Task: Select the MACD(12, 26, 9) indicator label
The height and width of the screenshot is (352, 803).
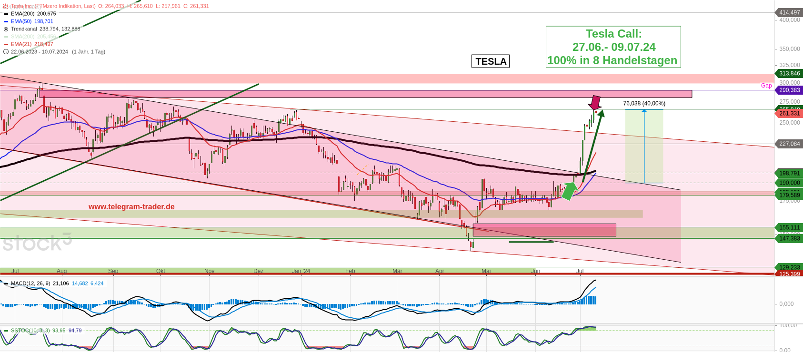Action: tap(30, 284)
